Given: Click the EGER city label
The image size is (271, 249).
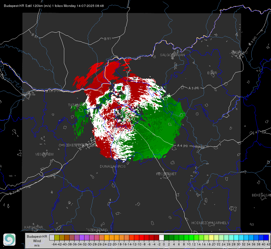Looking at the screenshot, I should click(212, 73).
